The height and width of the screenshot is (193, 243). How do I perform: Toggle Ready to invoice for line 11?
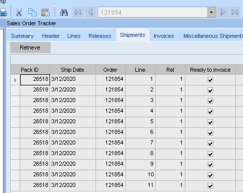(x=210, y=186)
